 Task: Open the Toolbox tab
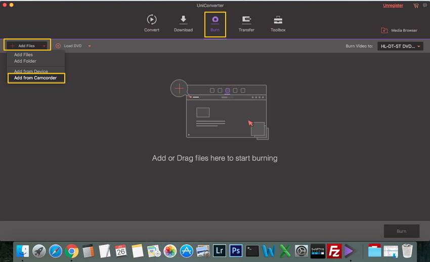click(x=278, y=23)
